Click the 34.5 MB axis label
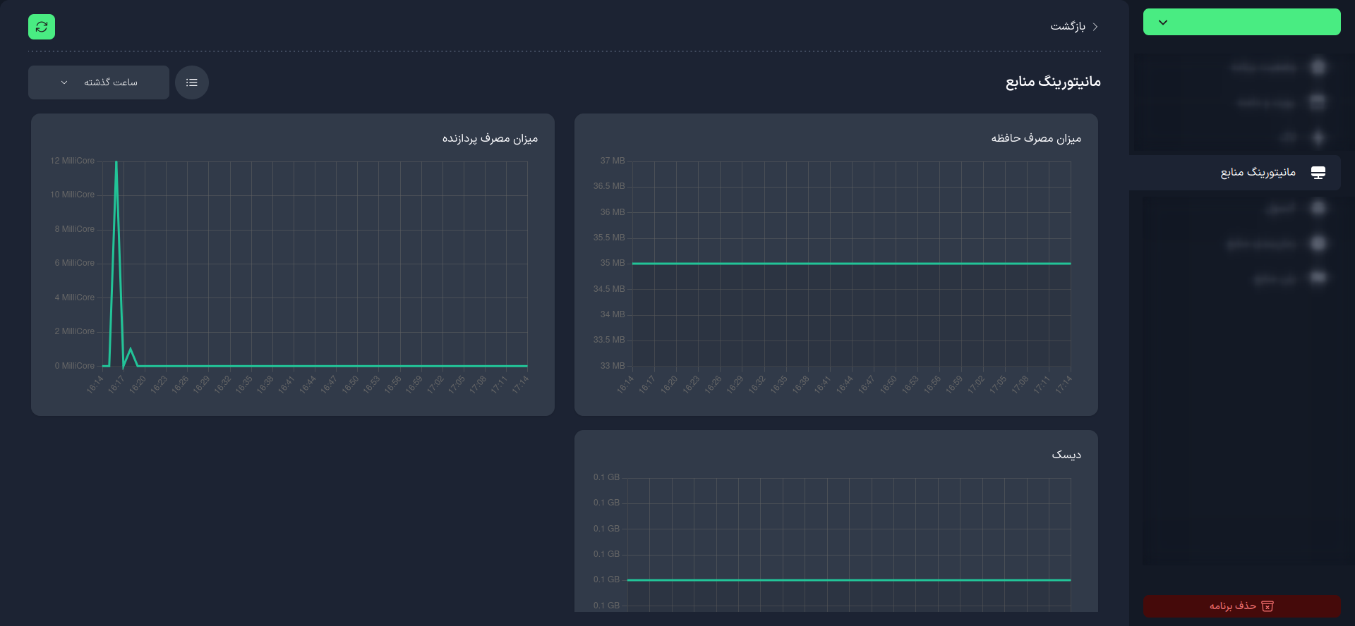The height and width of the screenshot is (626, 1355). (x=609, y=289)
